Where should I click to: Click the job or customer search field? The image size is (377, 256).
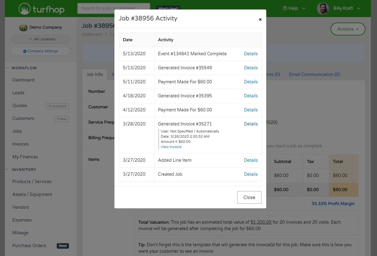coord(113,8)
